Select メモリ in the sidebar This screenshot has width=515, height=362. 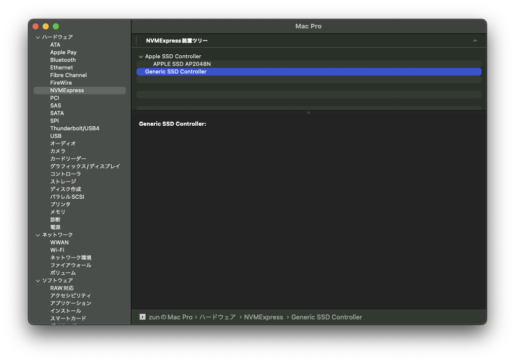(57, 212)
